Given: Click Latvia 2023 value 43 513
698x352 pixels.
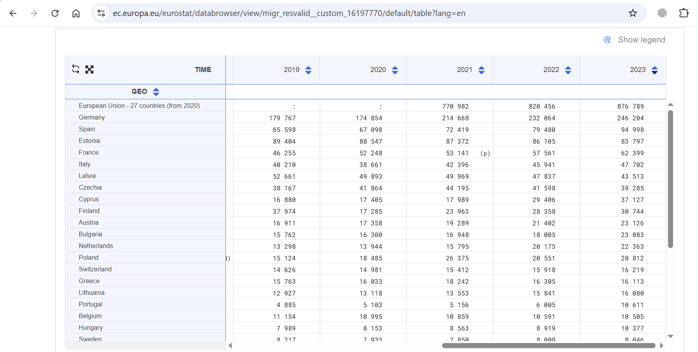Looking at the screenshot, I should click(632, 176).
